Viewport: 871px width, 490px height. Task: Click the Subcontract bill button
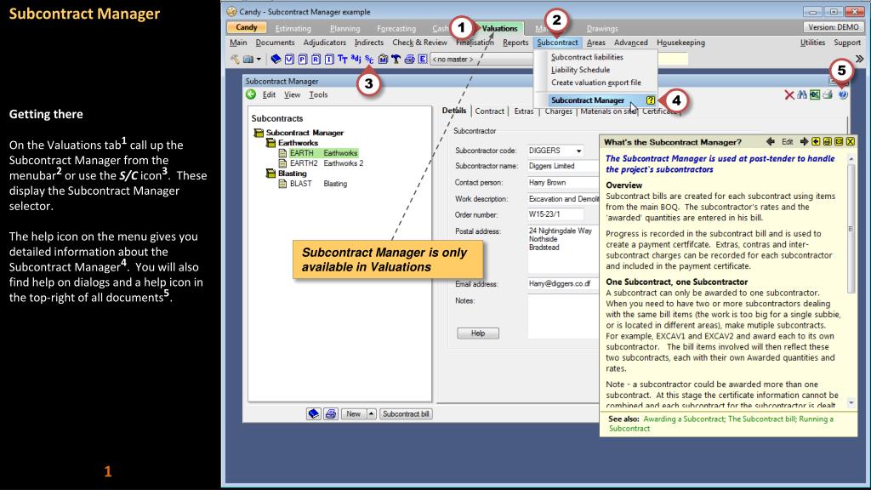tap(405, 413)
